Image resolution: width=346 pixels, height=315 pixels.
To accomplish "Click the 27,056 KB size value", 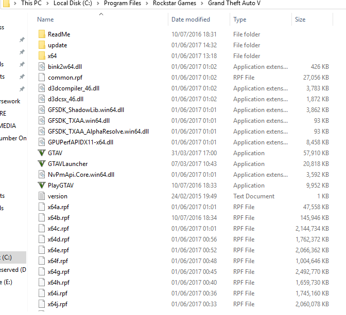I will click(316, 77).
